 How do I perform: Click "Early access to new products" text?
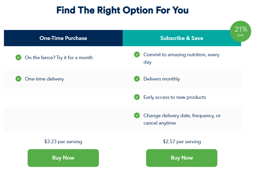[x=175, y=97]
